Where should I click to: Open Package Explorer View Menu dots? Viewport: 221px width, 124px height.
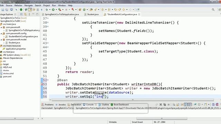click(29, 14)
